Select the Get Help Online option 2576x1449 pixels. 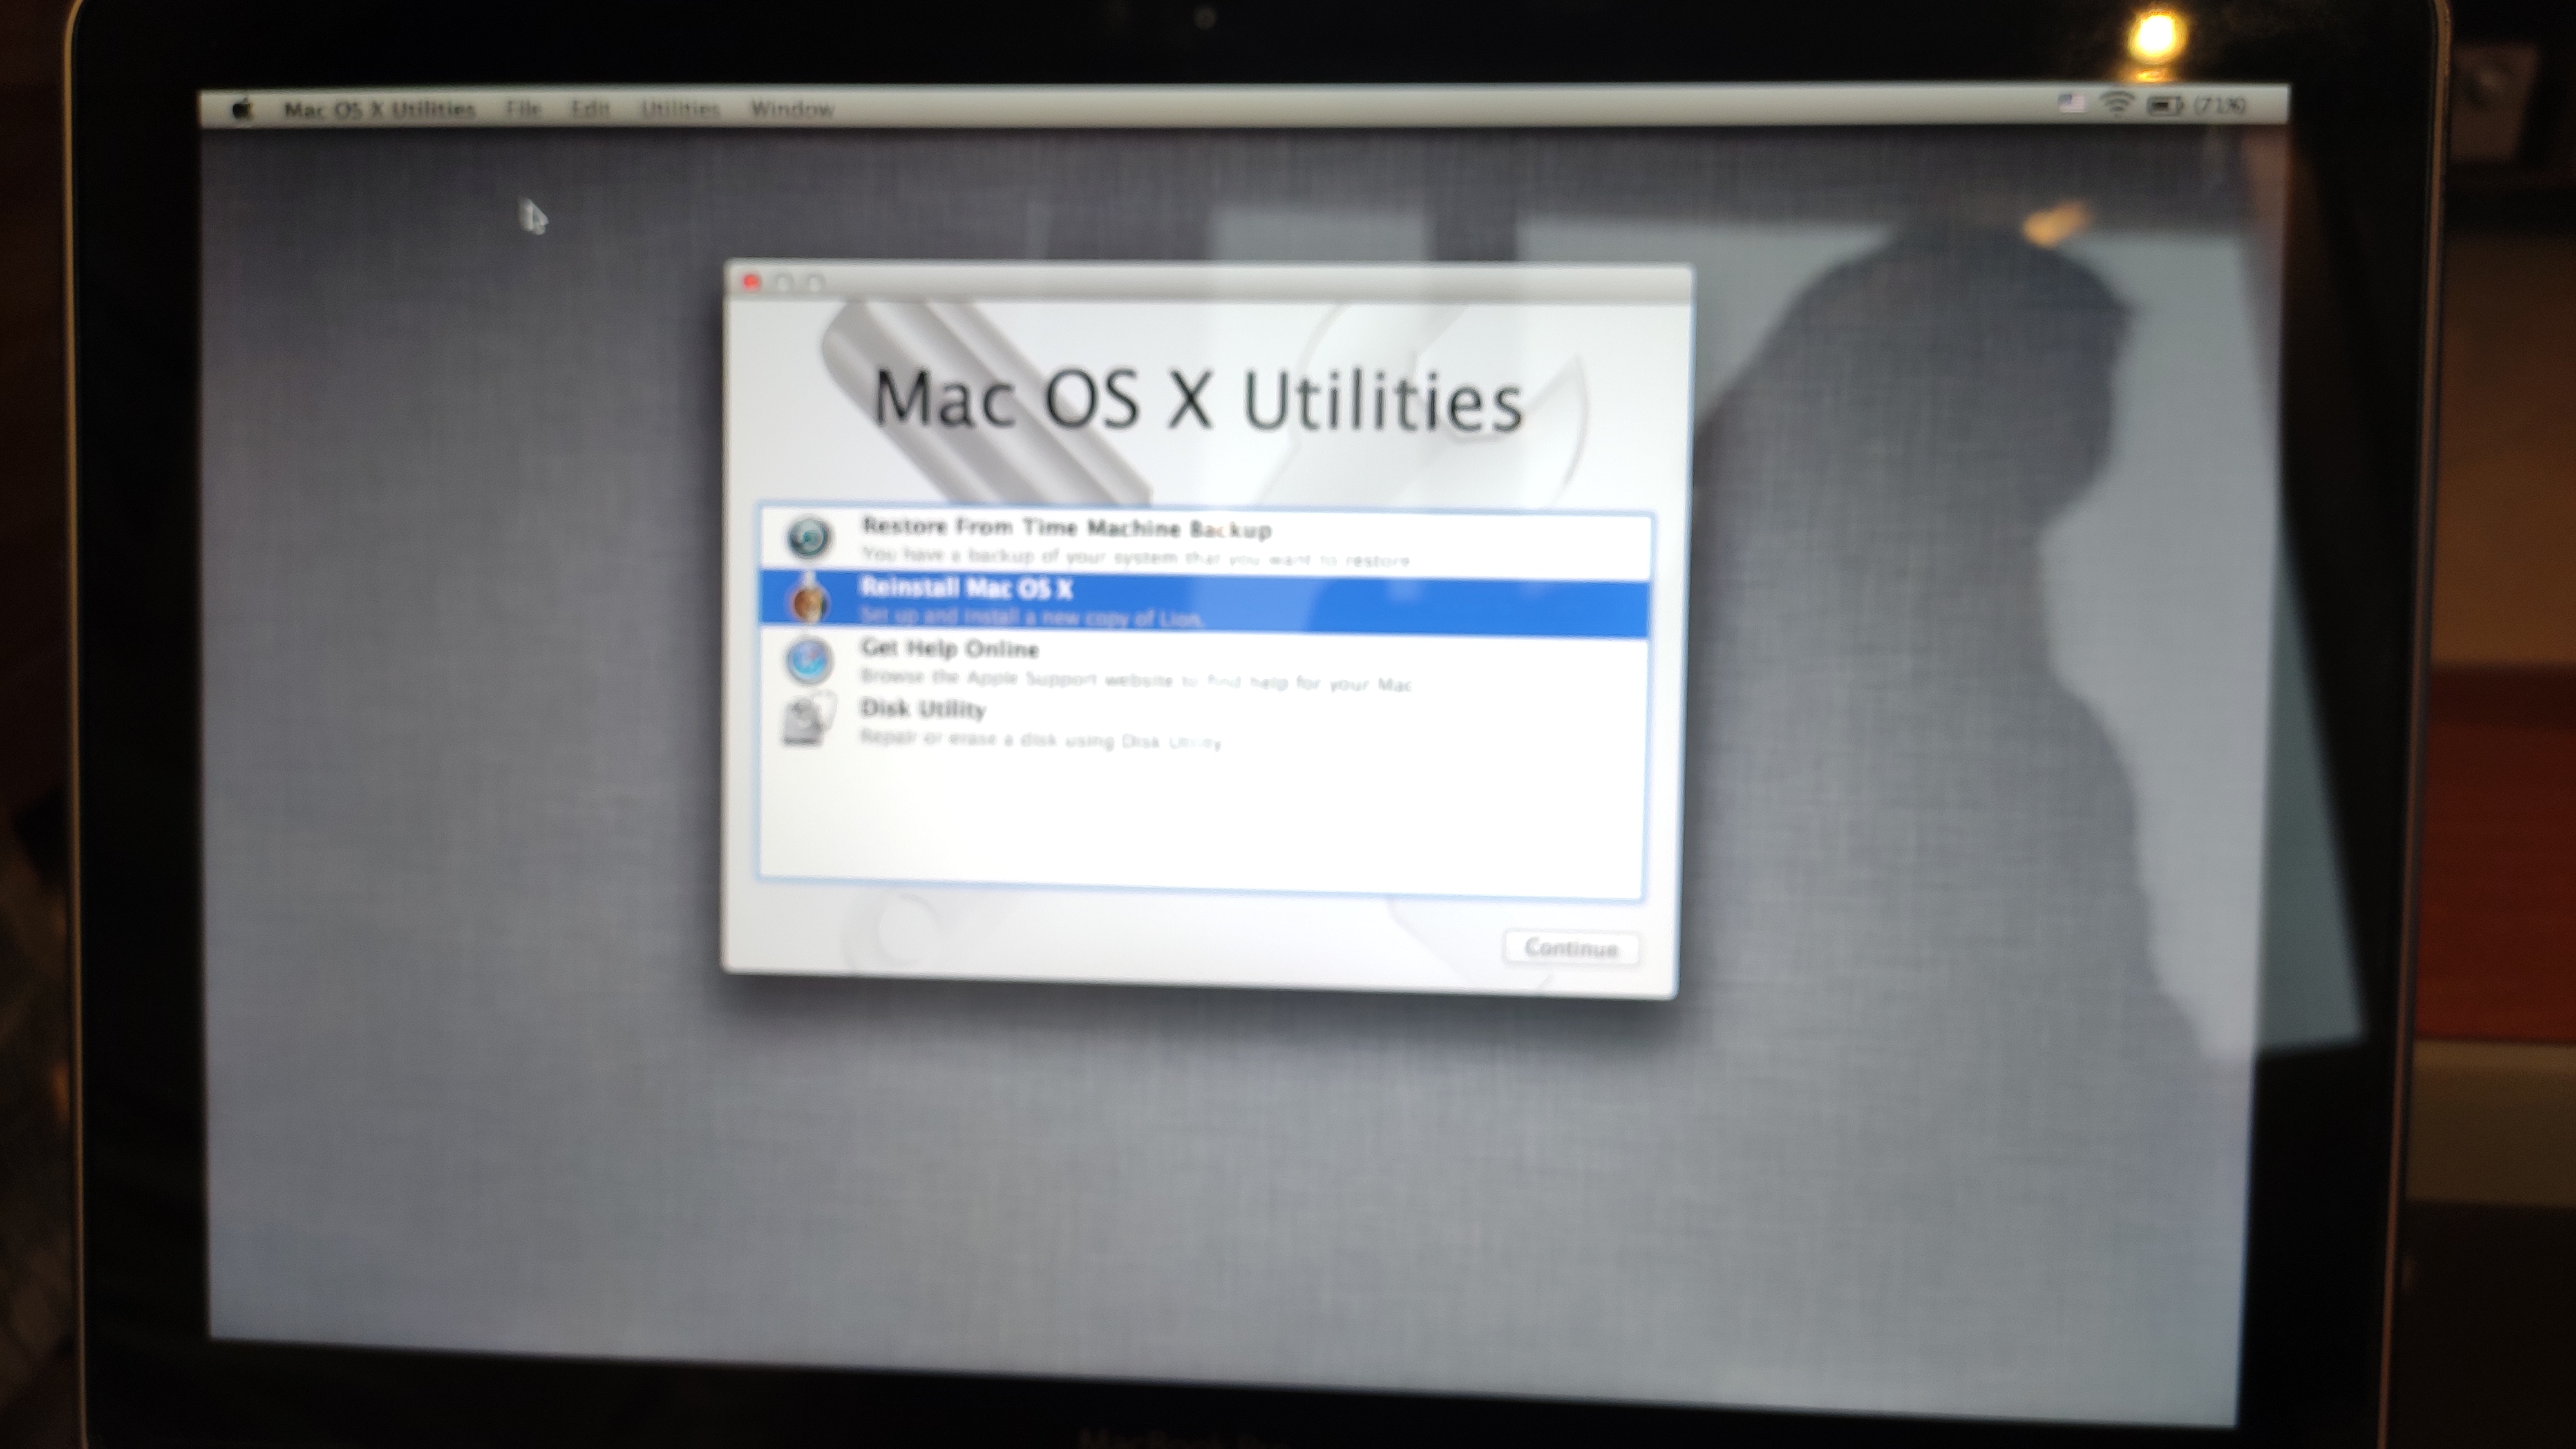point(1204,665)
